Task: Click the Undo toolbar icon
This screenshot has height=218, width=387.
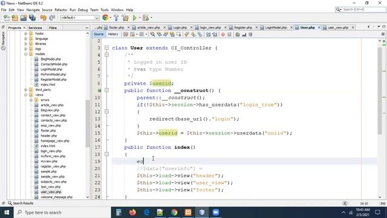Action: (x=44, y=18)
